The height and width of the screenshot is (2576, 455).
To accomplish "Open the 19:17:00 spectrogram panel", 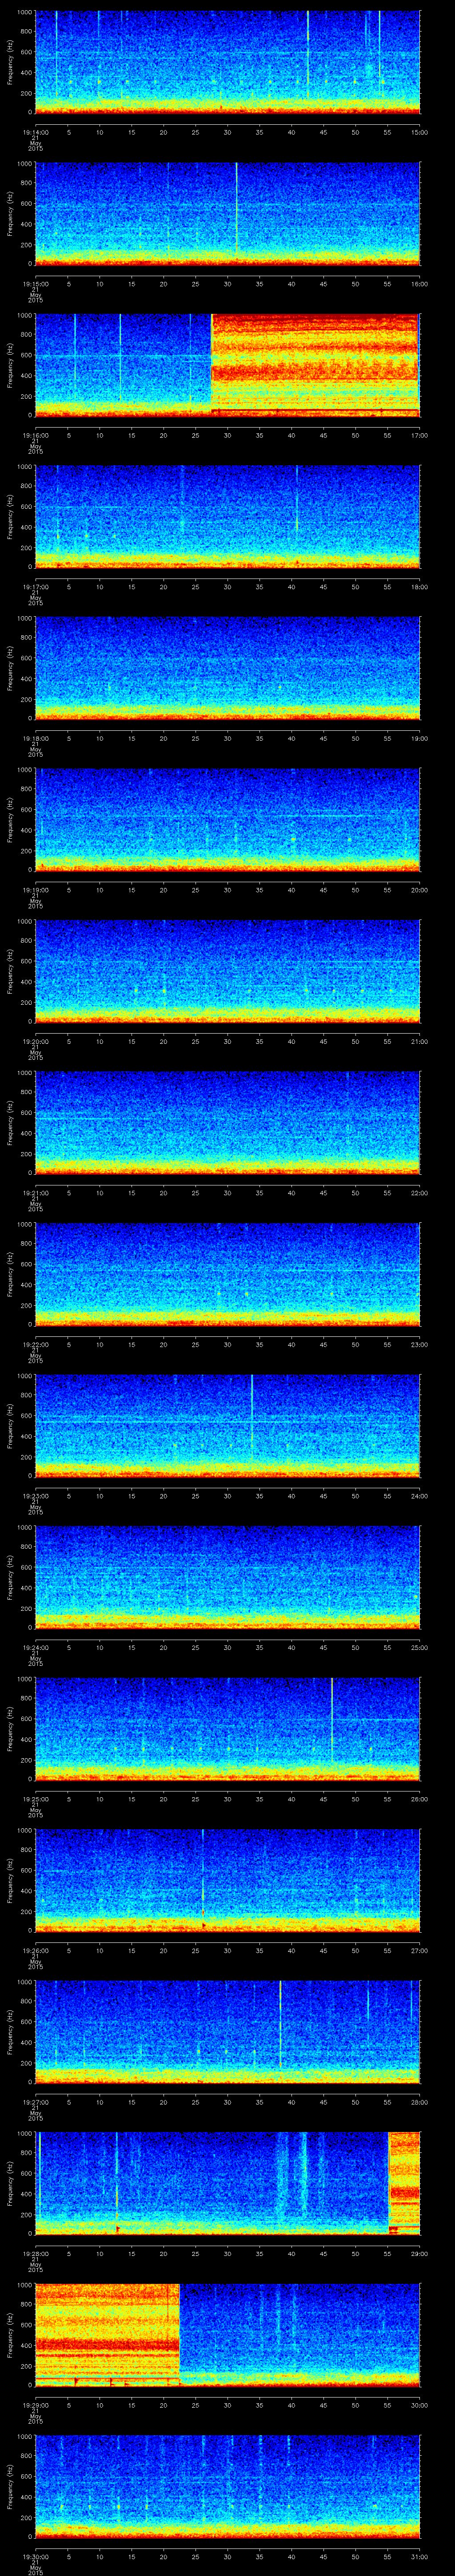I will point(227,516).
